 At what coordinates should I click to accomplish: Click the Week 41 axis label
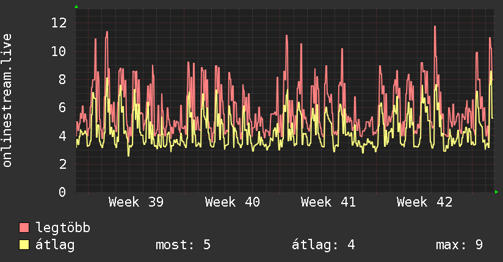[x=328, y=202]
